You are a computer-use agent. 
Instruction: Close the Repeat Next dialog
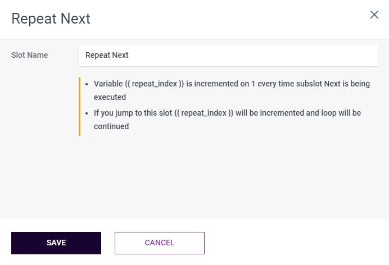click(374, 15)
